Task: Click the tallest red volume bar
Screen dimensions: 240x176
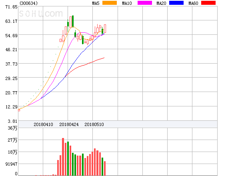Action: tap(63, 156)
